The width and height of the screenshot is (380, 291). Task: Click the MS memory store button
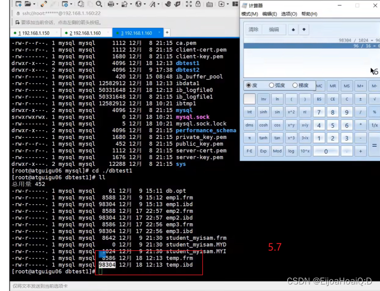pos(347,86)
